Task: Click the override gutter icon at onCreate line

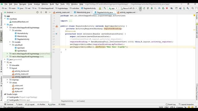Action: click(x=56, y=34)
